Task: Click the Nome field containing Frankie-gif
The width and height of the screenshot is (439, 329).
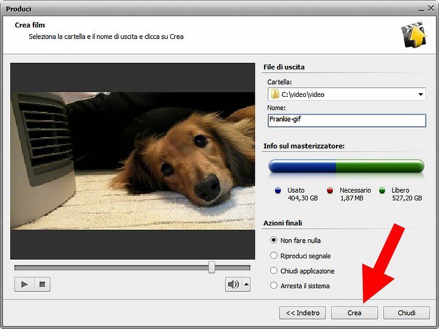Action: tap(347, 120)
